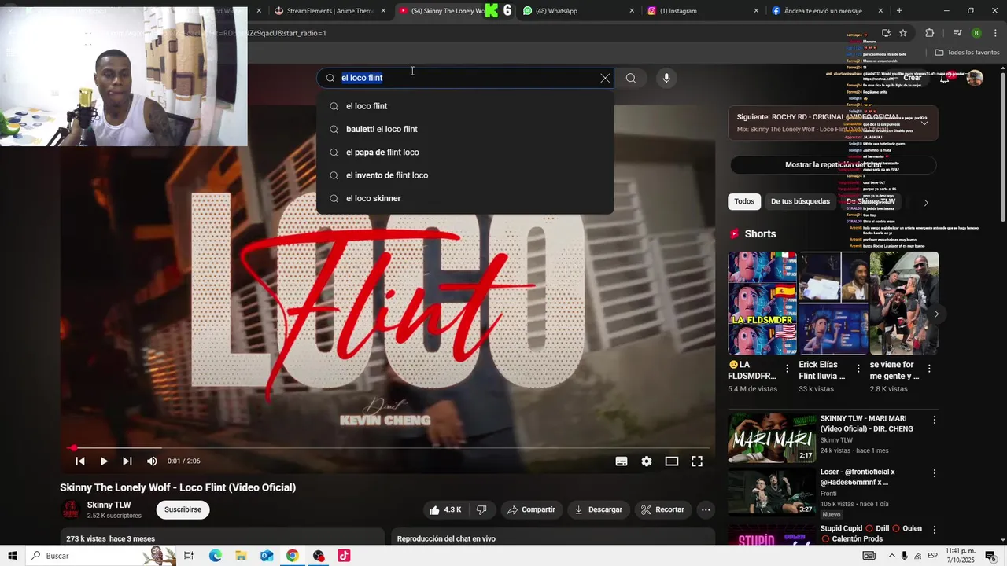Click the Recortar clip button

[x=662, y=509]
